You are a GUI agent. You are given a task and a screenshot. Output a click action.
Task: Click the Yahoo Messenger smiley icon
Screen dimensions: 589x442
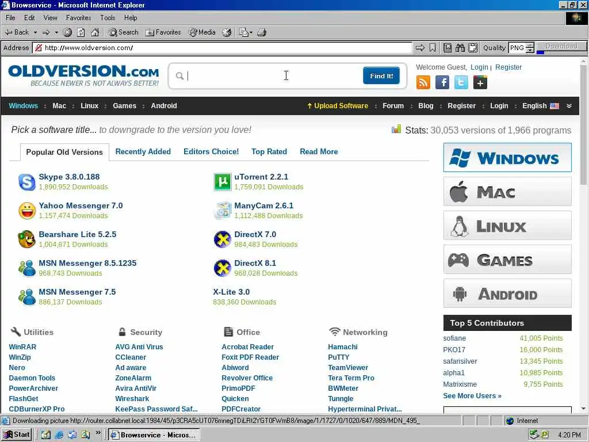click(x=26, y=211)
